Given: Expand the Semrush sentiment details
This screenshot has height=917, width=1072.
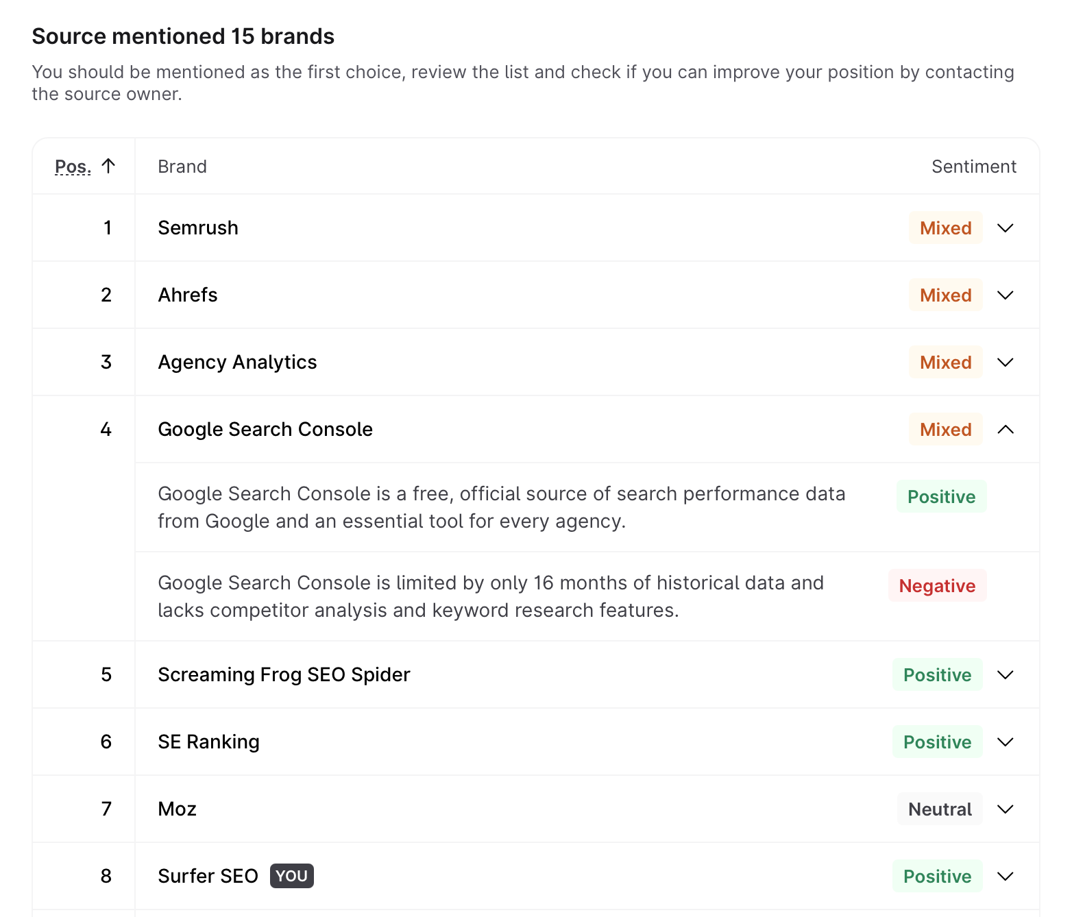Looking at the screenshot, I should tap(1005, 228).
